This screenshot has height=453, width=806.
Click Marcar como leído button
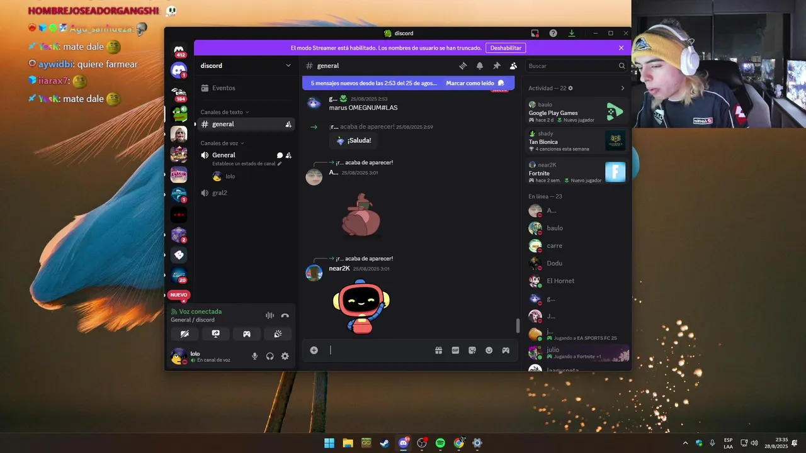tap(475, 83)
